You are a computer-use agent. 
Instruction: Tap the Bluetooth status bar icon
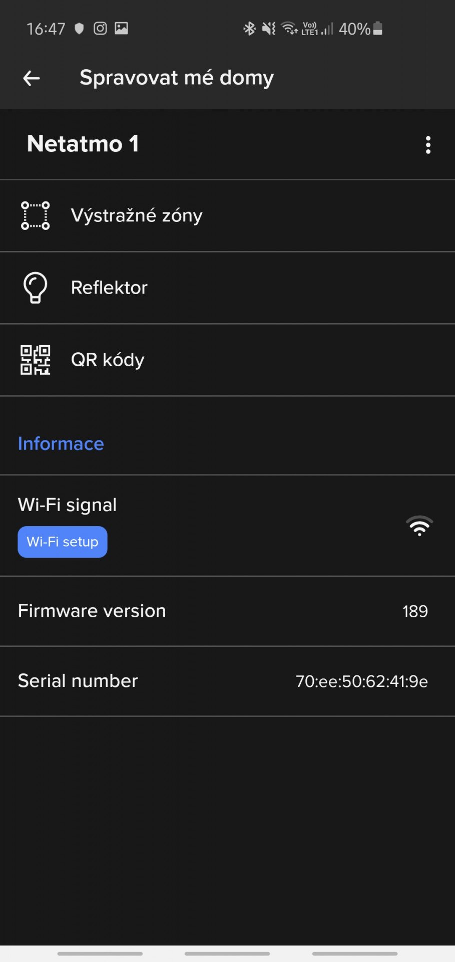249,29
